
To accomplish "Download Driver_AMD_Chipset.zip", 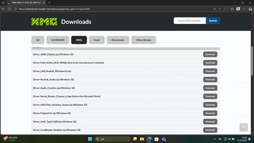I will point(210,54).
